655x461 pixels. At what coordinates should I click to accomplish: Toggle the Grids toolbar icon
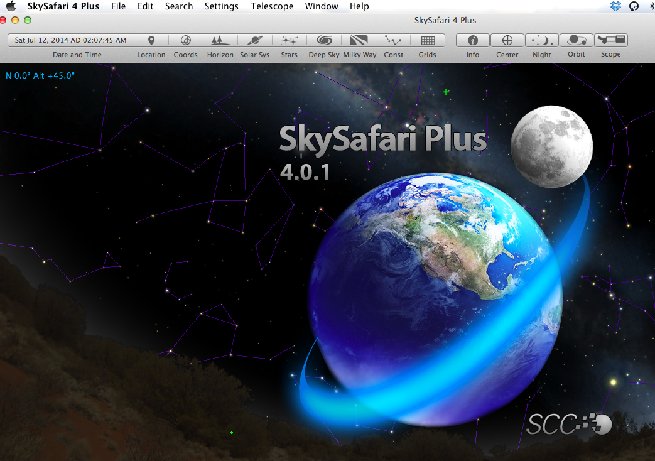(428, 40)
